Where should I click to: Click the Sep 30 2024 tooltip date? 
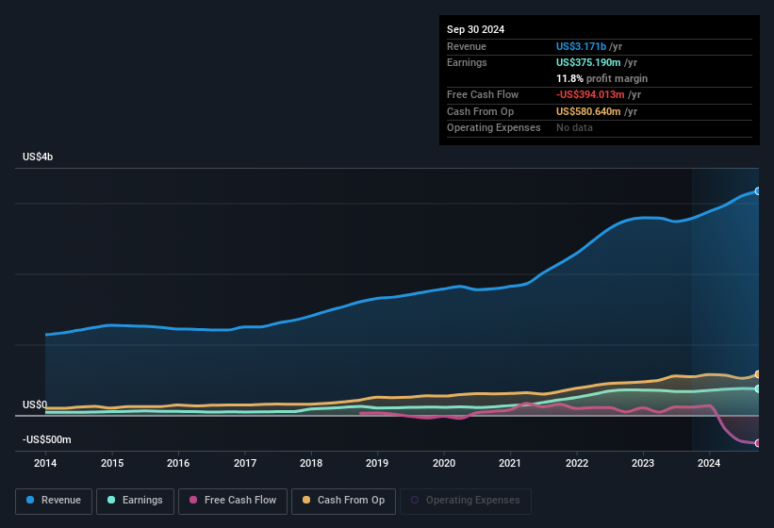pyautogui.click(x=475, y=29)
